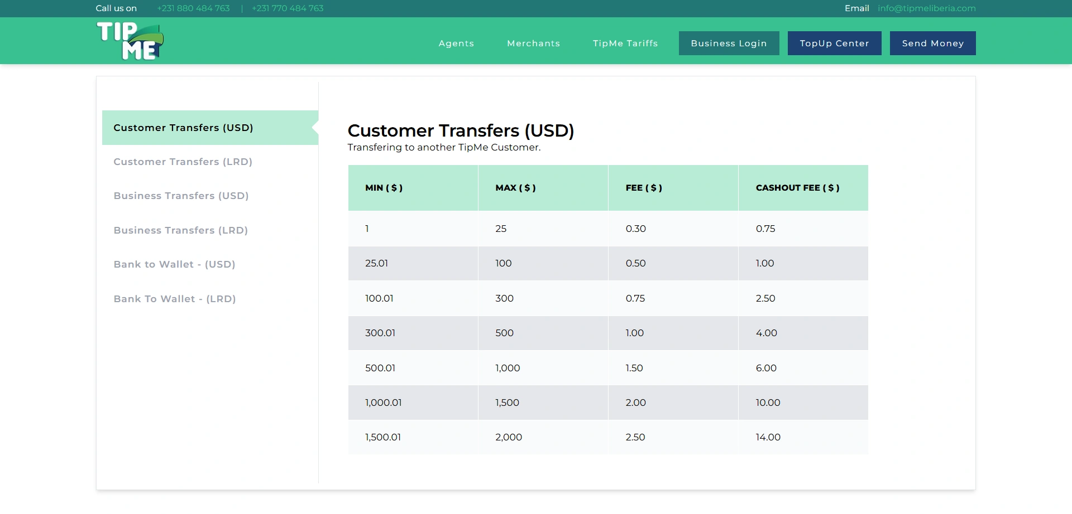Go to TipMe Tariffs
Image resolution: width=1072 pixels, height=514 pixels.
(x=625, y=43)
